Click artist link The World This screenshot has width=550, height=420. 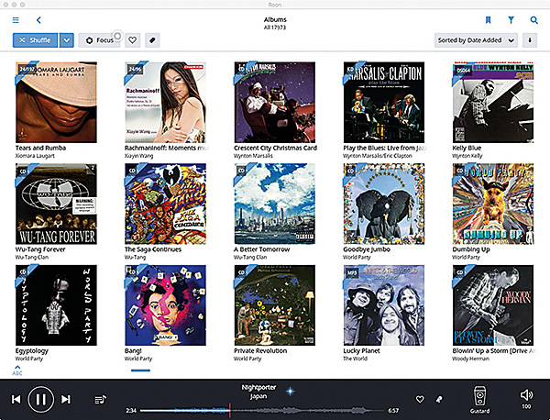[355, 359]
